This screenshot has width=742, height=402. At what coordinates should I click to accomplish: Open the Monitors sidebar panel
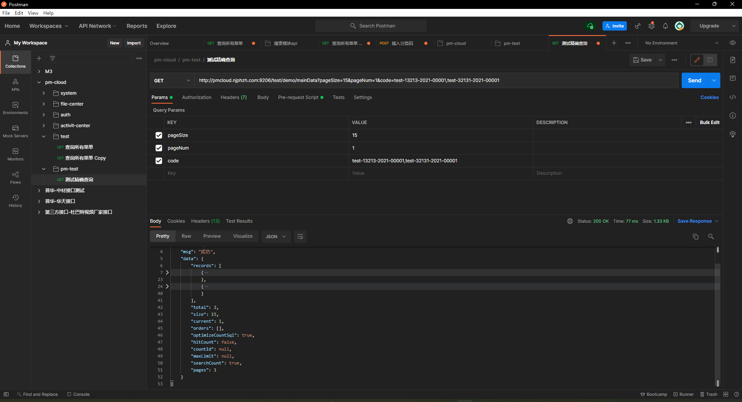15,154
